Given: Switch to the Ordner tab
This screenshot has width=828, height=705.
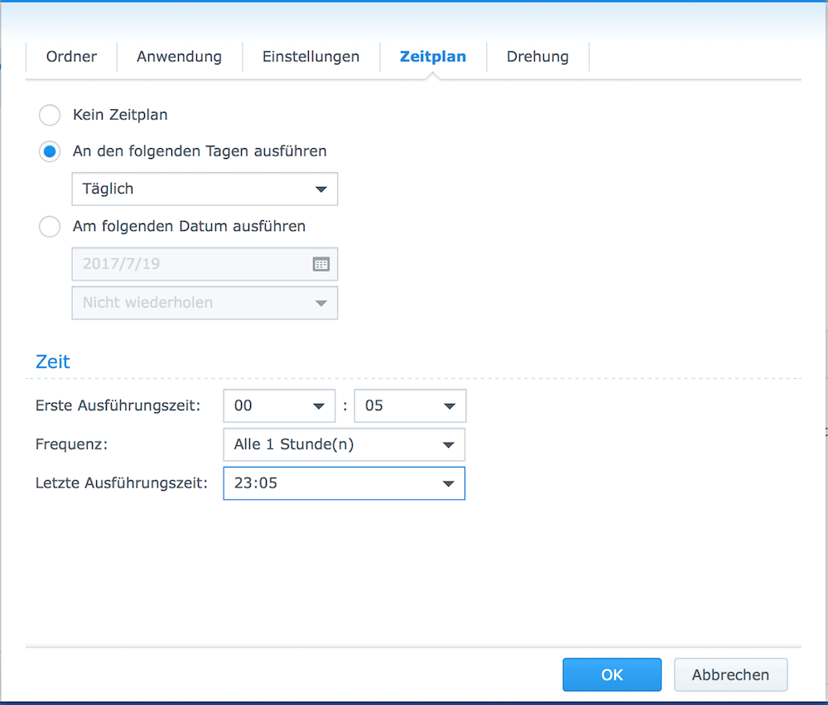Looking at the screenshot, I should pyautogui.click(x=71, y=56).
